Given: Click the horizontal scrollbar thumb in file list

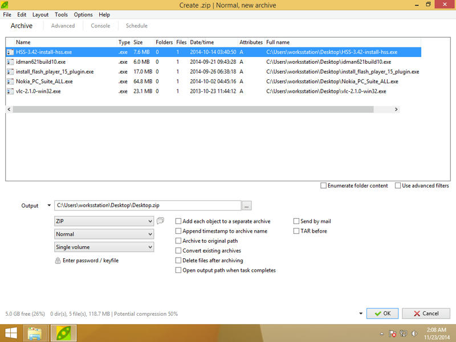Looking at the screenshot, I should pos(193,109).
